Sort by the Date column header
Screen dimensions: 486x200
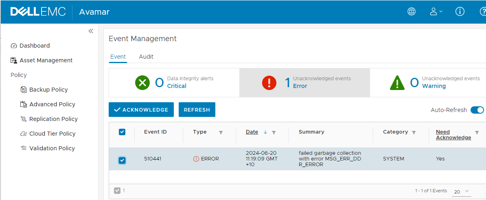[252, 132]
